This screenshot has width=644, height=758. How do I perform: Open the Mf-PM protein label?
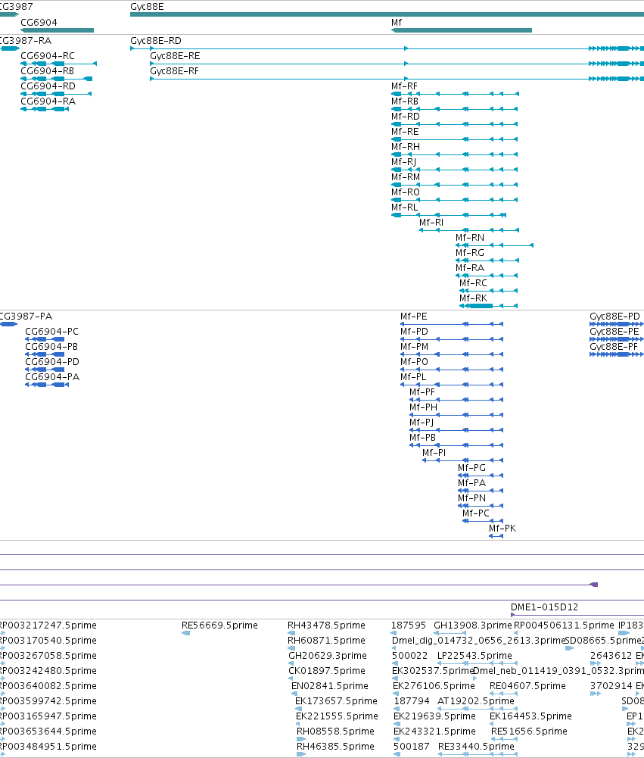pyautogui.click(x=414, y=347)
